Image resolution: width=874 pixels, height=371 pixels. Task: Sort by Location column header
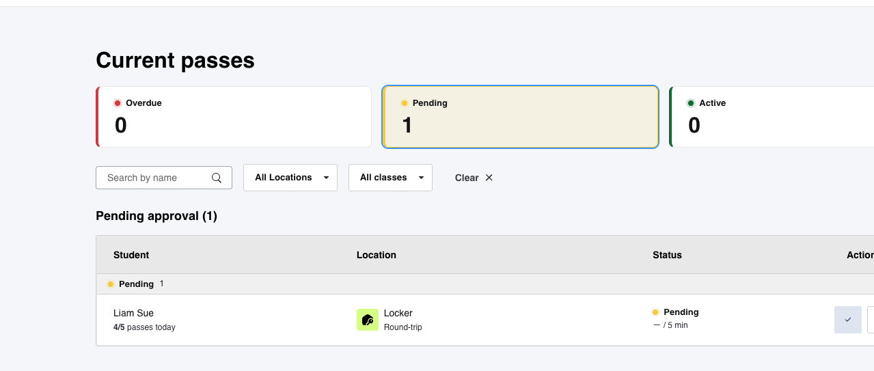[x=377, y=255]
